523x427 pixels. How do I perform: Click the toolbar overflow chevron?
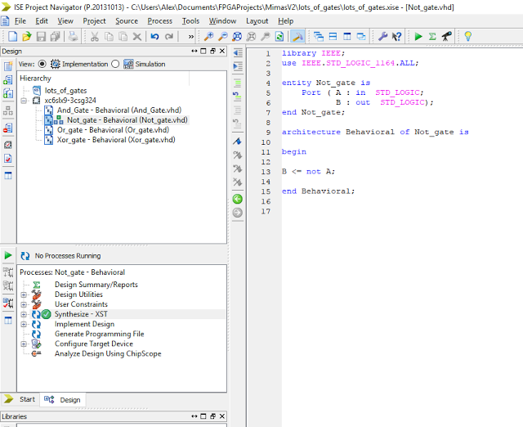tap(190, 37)
